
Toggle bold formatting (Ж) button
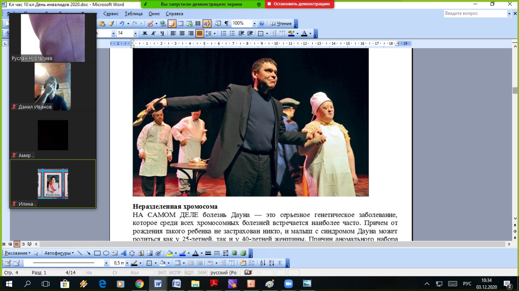pos(145,34)
